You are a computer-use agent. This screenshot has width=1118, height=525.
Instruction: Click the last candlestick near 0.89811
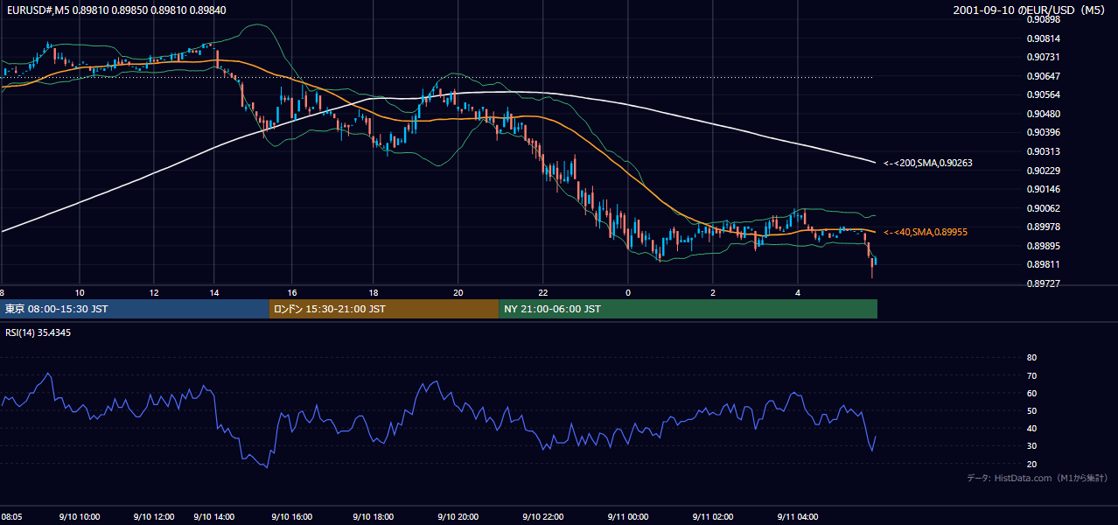(x=876, y=262)
